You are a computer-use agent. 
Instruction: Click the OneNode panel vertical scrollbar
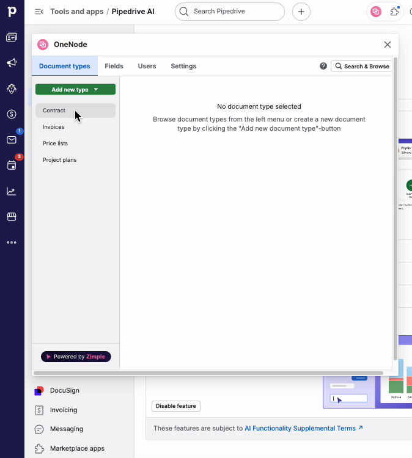tap(395, 209)
